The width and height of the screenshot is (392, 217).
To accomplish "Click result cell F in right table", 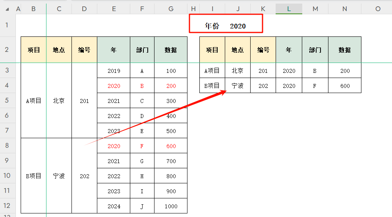I will coord(315,86).
